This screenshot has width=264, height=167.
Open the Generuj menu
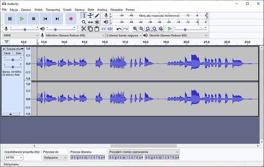tap(80, 10)
